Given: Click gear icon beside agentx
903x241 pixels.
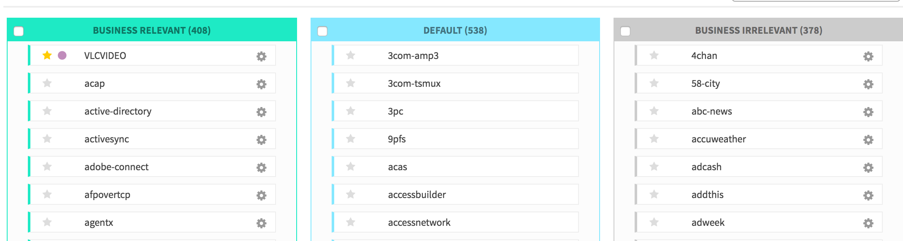Looking at the screenshot, I should [x=262, y=223].
